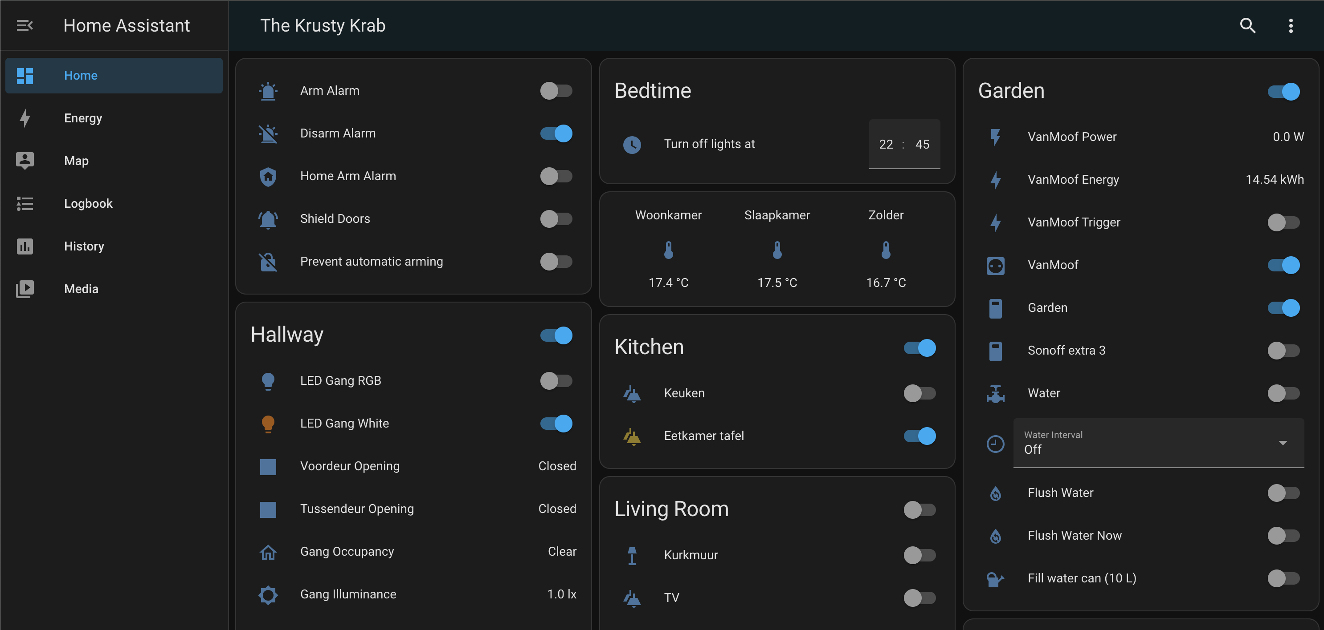This screenshot has width=1324, height=630.
Task: Open the three-dot overflow menu
Action: point(1291,25)
